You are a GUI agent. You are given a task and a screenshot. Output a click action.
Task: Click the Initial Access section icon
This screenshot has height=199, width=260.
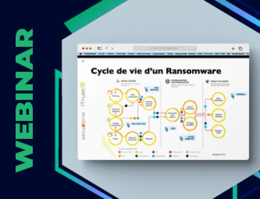coord(118,81)
